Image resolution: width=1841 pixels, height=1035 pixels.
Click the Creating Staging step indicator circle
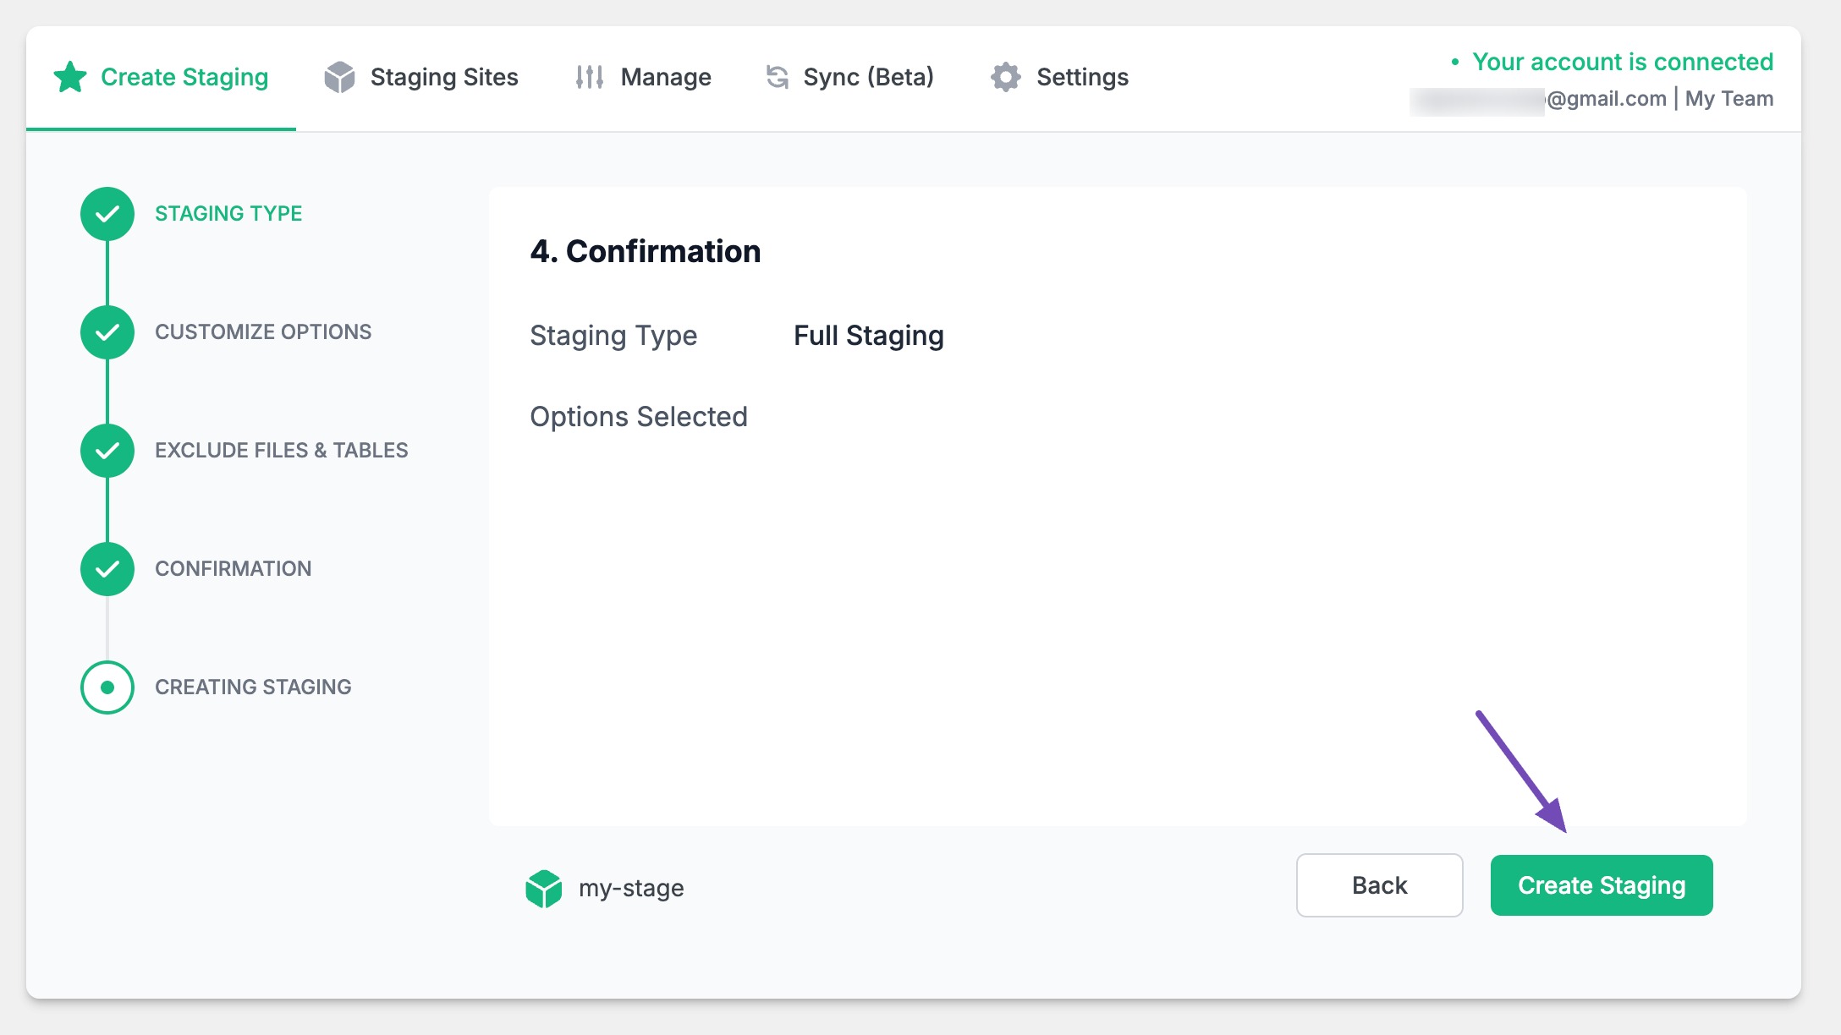click(x=107, y=687)
